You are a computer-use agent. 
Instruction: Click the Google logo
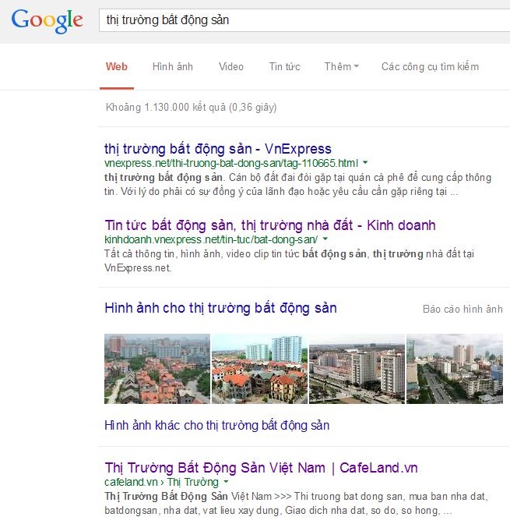pos(47,21)
